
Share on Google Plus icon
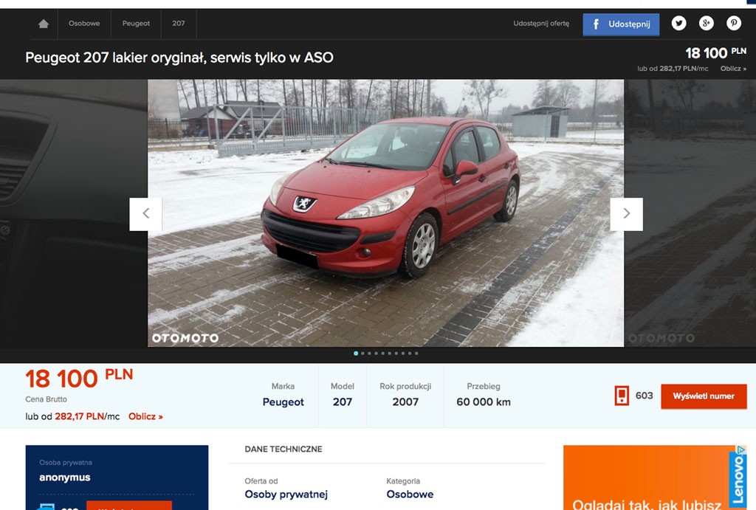(x=707, y=23)
